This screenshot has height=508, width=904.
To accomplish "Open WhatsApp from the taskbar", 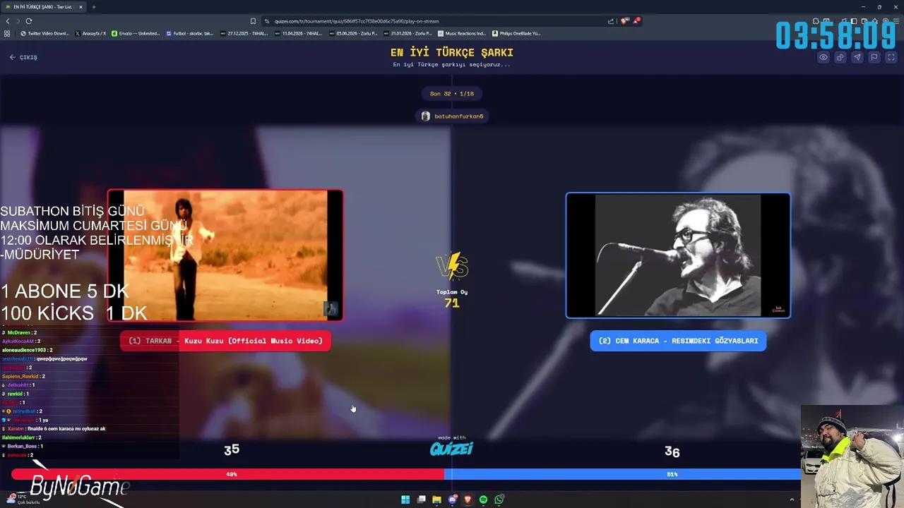I will [499, 500].
